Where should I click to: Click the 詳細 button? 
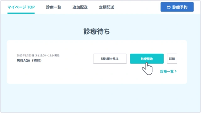pyautogui.click(x=172, y=59)
